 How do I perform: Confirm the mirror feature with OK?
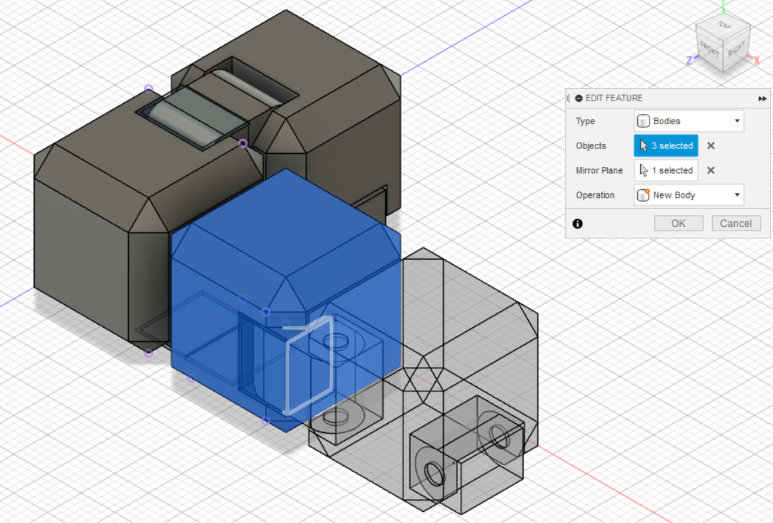point(678,223)
